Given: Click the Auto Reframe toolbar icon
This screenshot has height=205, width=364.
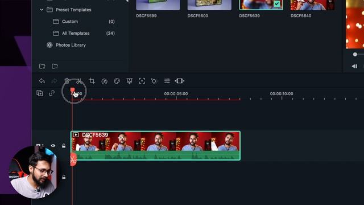Looking at the screenshot, I should pyautogui.click(x=180, y=81).
